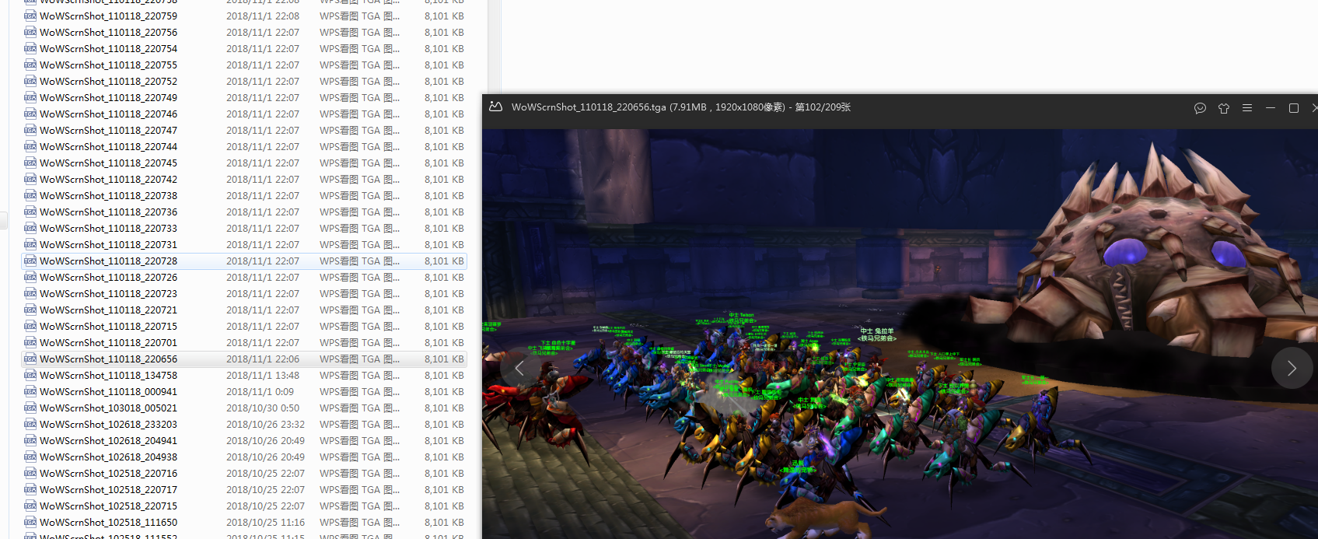Select file WoWScrnShot_110118_000941

pyautogui.click(x=108, y=392)
